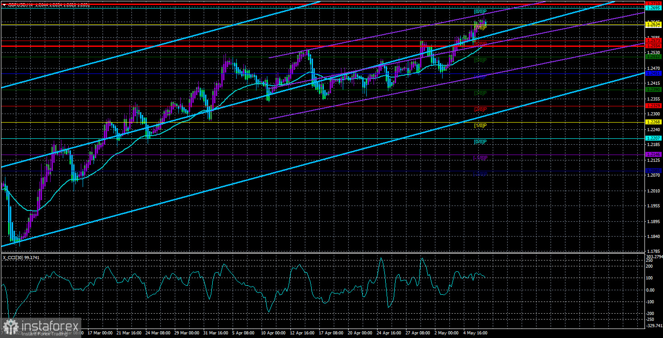This screenshot has height=338, width=663.
Task: Click the 31 Mar 16:00 time label
Action: [216, 333]
